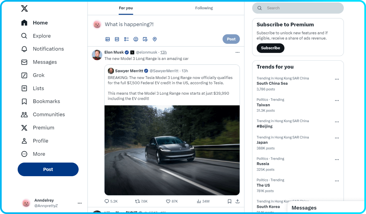The width and height of the screenshot is (366, 214).
Task: Select Bookmarks label in sidebar
Action: point(46,101)
